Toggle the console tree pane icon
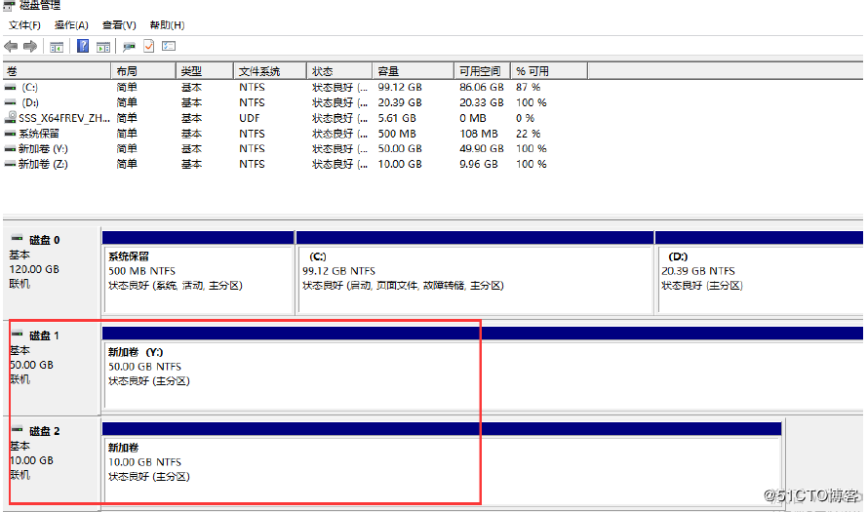Viewport: 868px width, 512px height. pos(57,47)
